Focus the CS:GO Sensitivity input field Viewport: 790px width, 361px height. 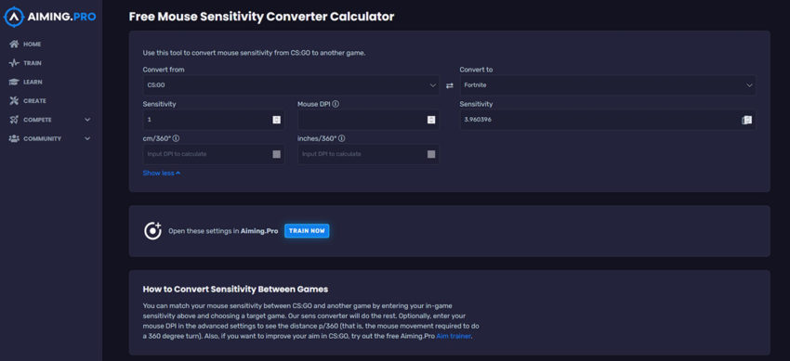click(214, 120)
